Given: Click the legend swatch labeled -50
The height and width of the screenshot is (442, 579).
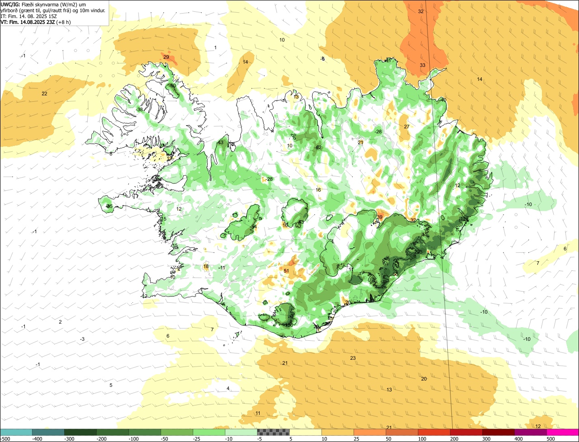Looking at the screenshot, I should coord(177,432).
